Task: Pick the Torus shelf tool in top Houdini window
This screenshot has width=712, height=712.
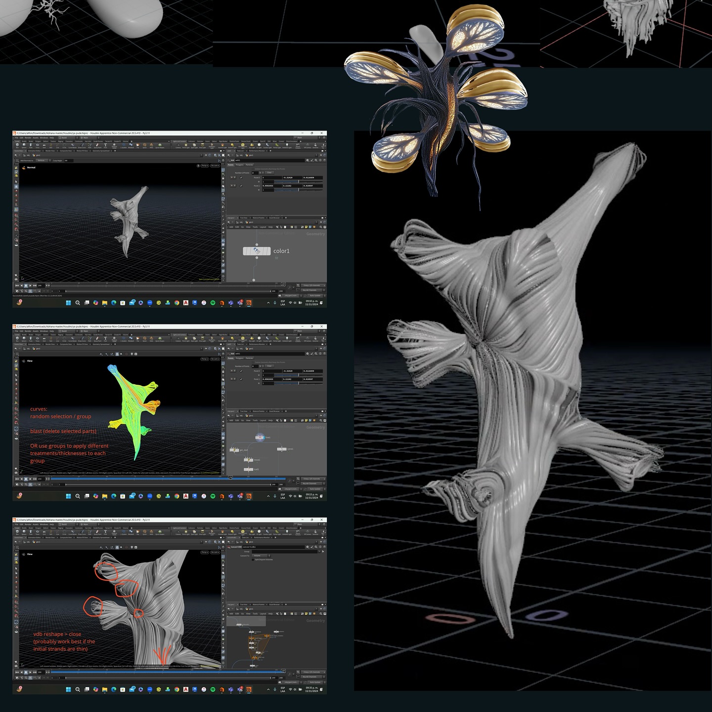Action: [38, 146]
